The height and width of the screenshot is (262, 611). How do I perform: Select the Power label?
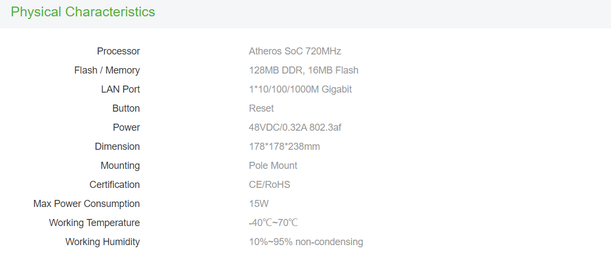pyautogui.click(x=126, y=127)
